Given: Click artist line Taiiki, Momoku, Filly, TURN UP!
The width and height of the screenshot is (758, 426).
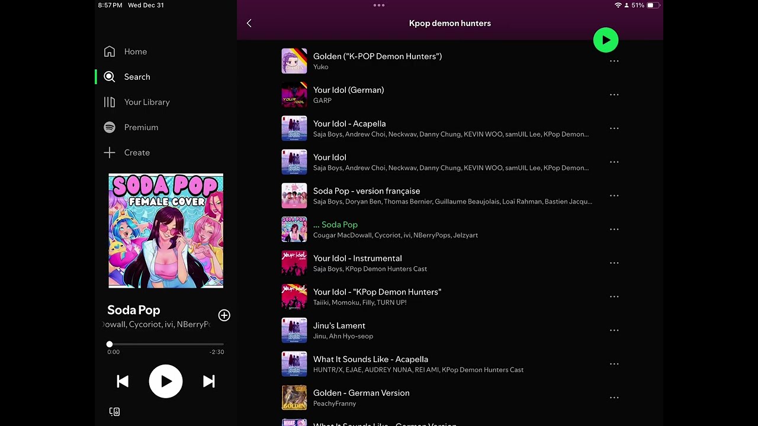Looking at the screenshot, I should coord(360,302).
